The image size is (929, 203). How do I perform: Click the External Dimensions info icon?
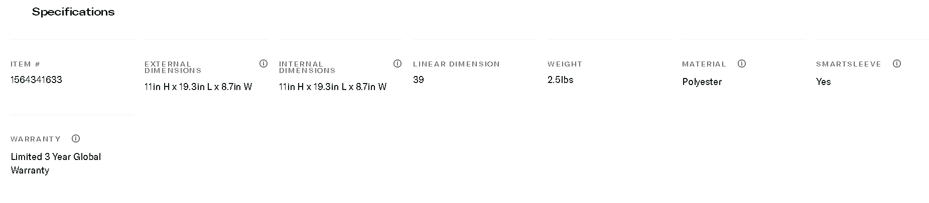tap(263, 63)
